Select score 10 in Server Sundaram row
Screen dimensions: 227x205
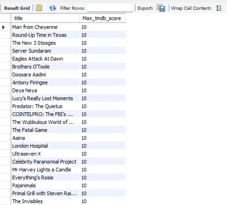[x=103, y=51]
